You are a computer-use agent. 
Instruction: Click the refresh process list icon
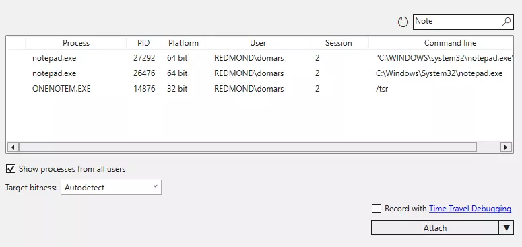pos(403,22)
